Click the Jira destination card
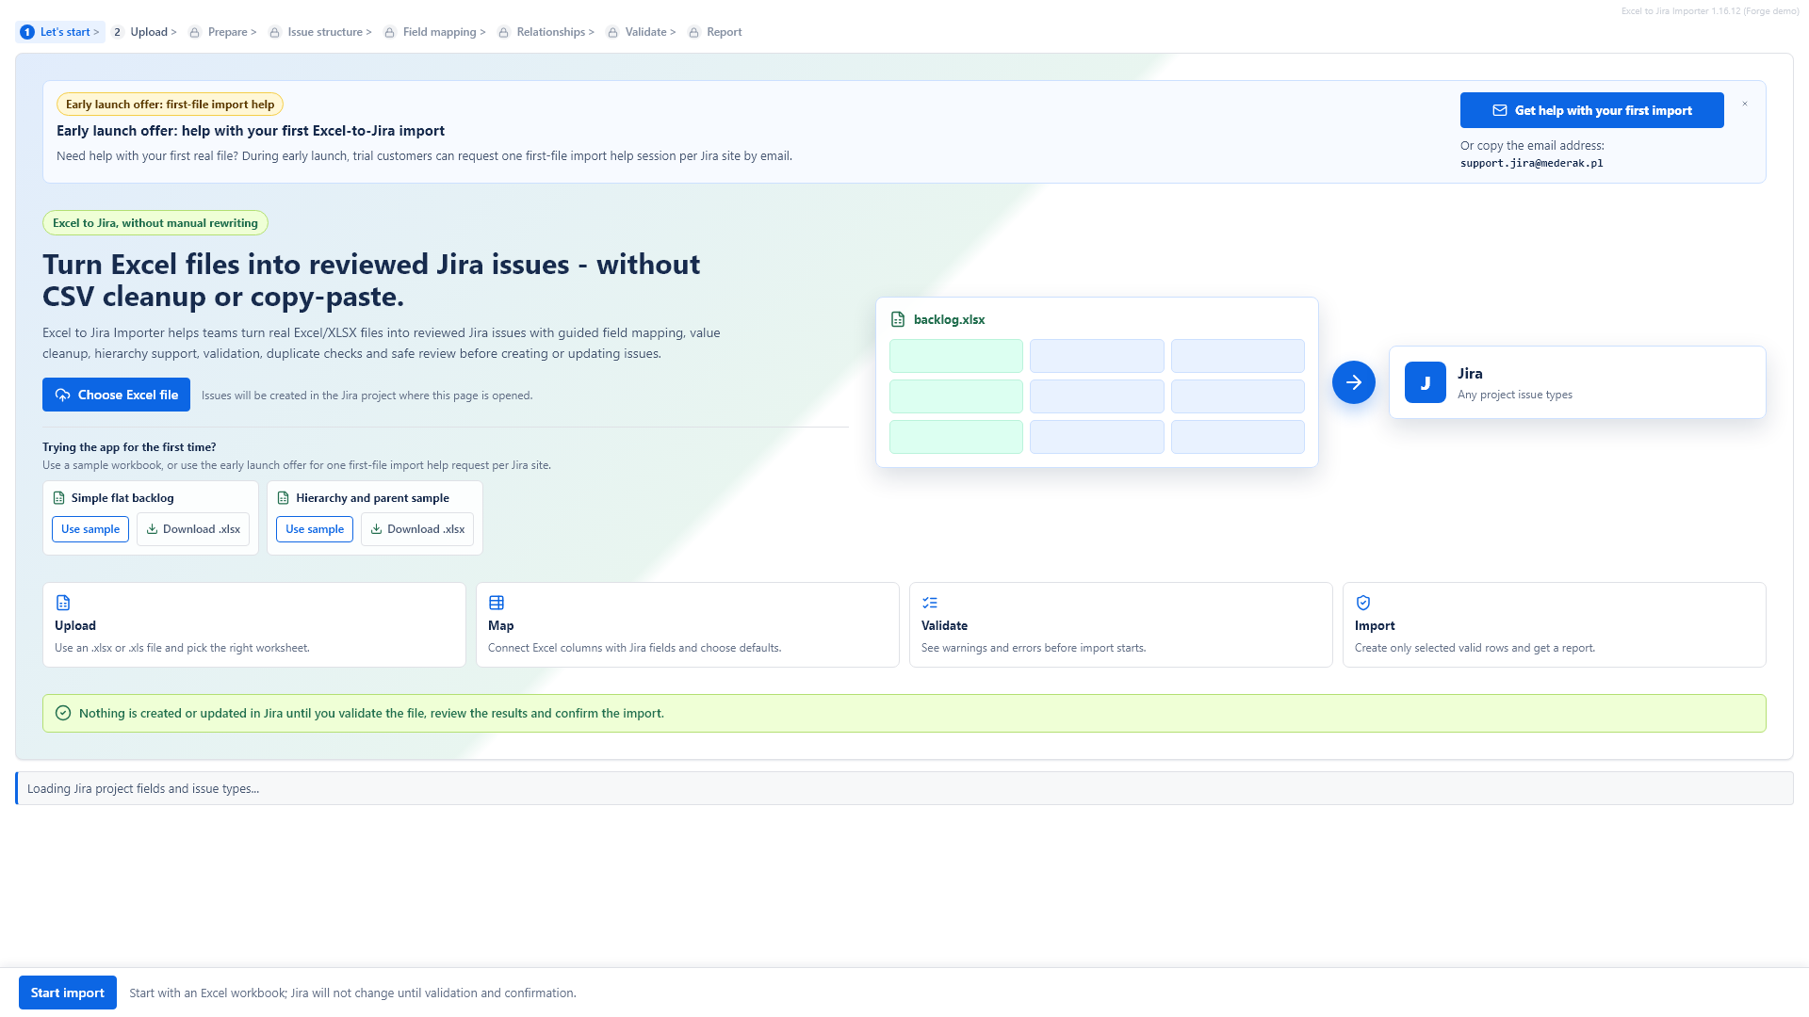Screen dimensions: 1809x1017 tap(1577, 382)
